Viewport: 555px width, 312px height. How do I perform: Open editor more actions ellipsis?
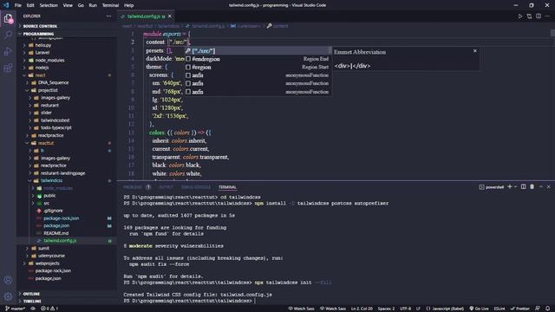click(547, 16)
